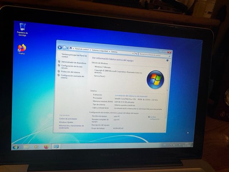Open Ventana principal del Panel de control
The width and height of the screenshot is (229, 172).
[74, 56]
